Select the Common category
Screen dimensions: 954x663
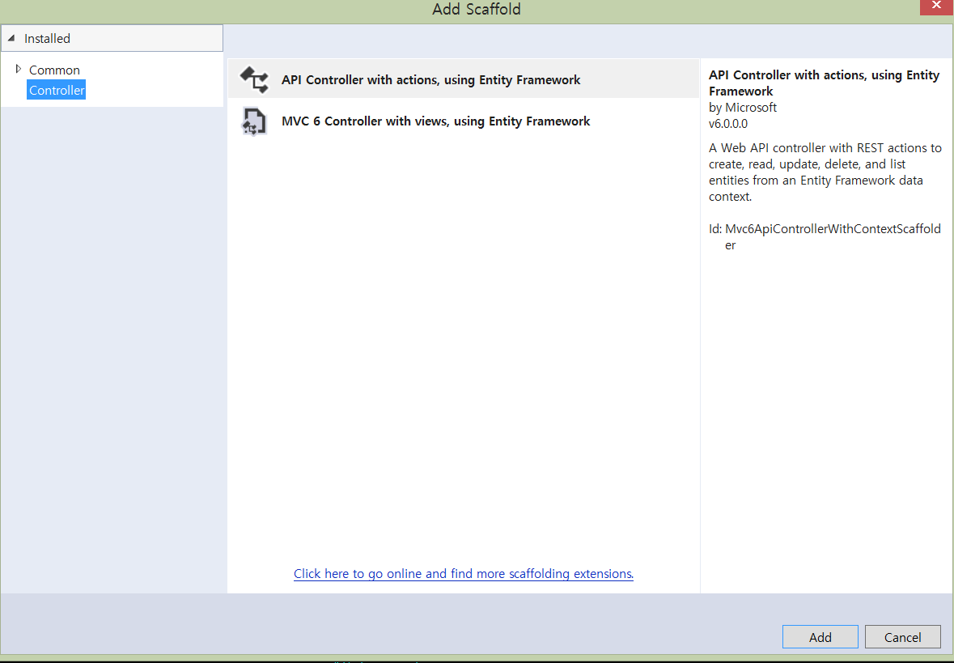click(x=54, y=70)
